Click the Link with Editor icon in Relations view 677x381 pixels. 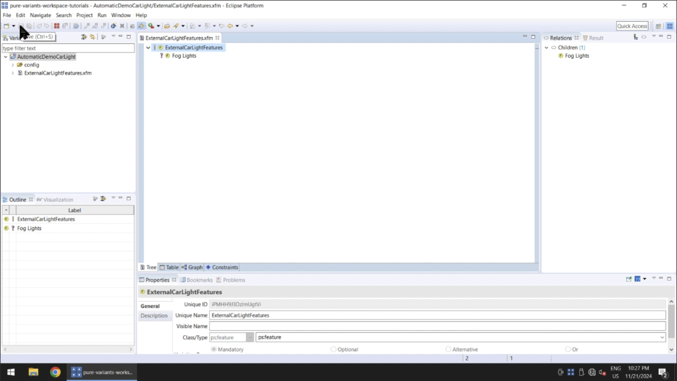point(635,37)
